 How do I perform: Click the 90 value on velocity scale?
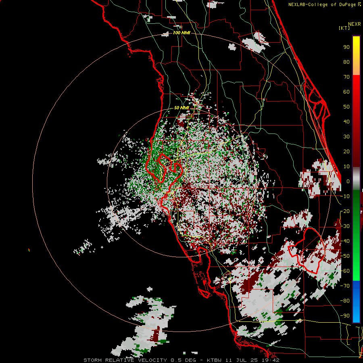[346, 47]
